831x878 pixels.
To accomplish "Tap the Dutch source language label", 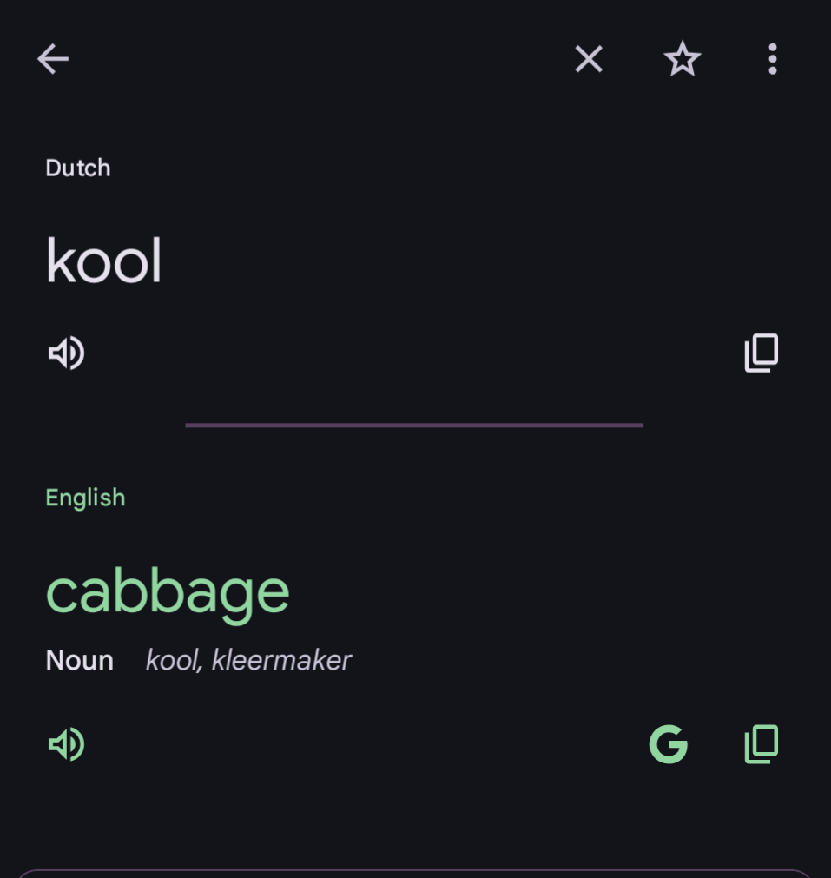I will 78,168.
